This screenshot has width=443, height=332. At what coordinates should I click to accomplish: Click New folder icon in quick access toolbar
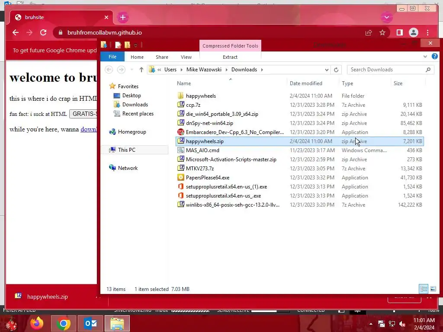pyautogui.click(x=128, y=45)
